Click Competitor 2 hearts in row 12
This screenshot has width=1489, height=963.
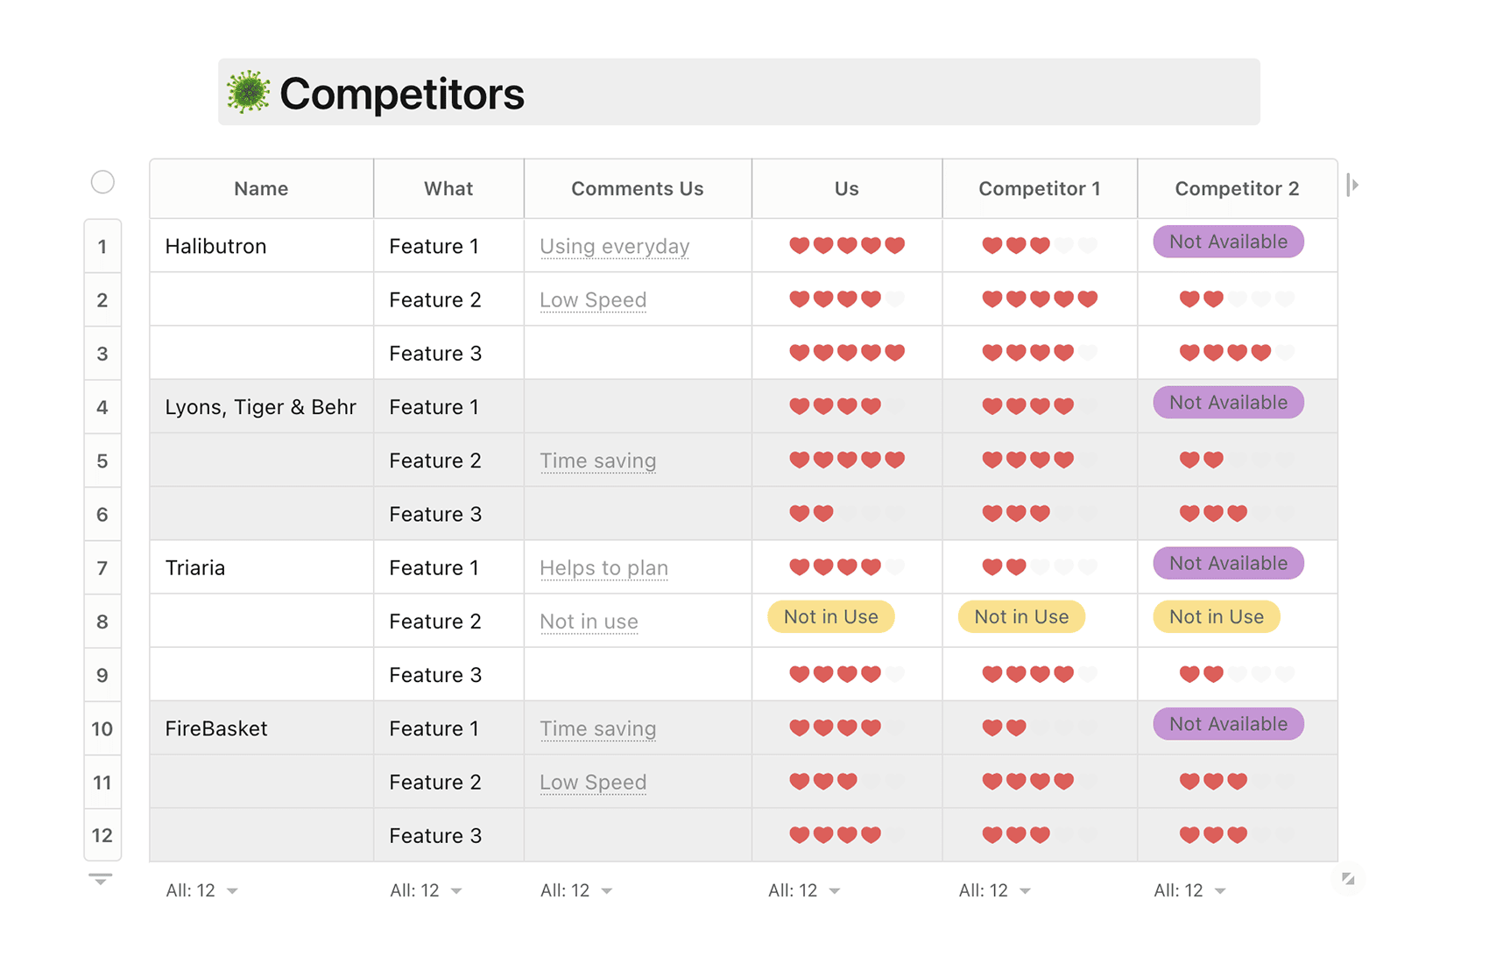click(1236, 835)
